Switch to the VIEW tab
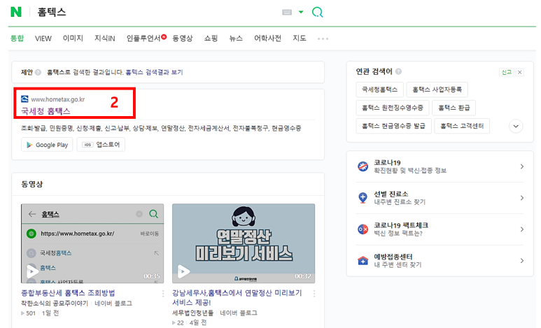 click(43, 38)
